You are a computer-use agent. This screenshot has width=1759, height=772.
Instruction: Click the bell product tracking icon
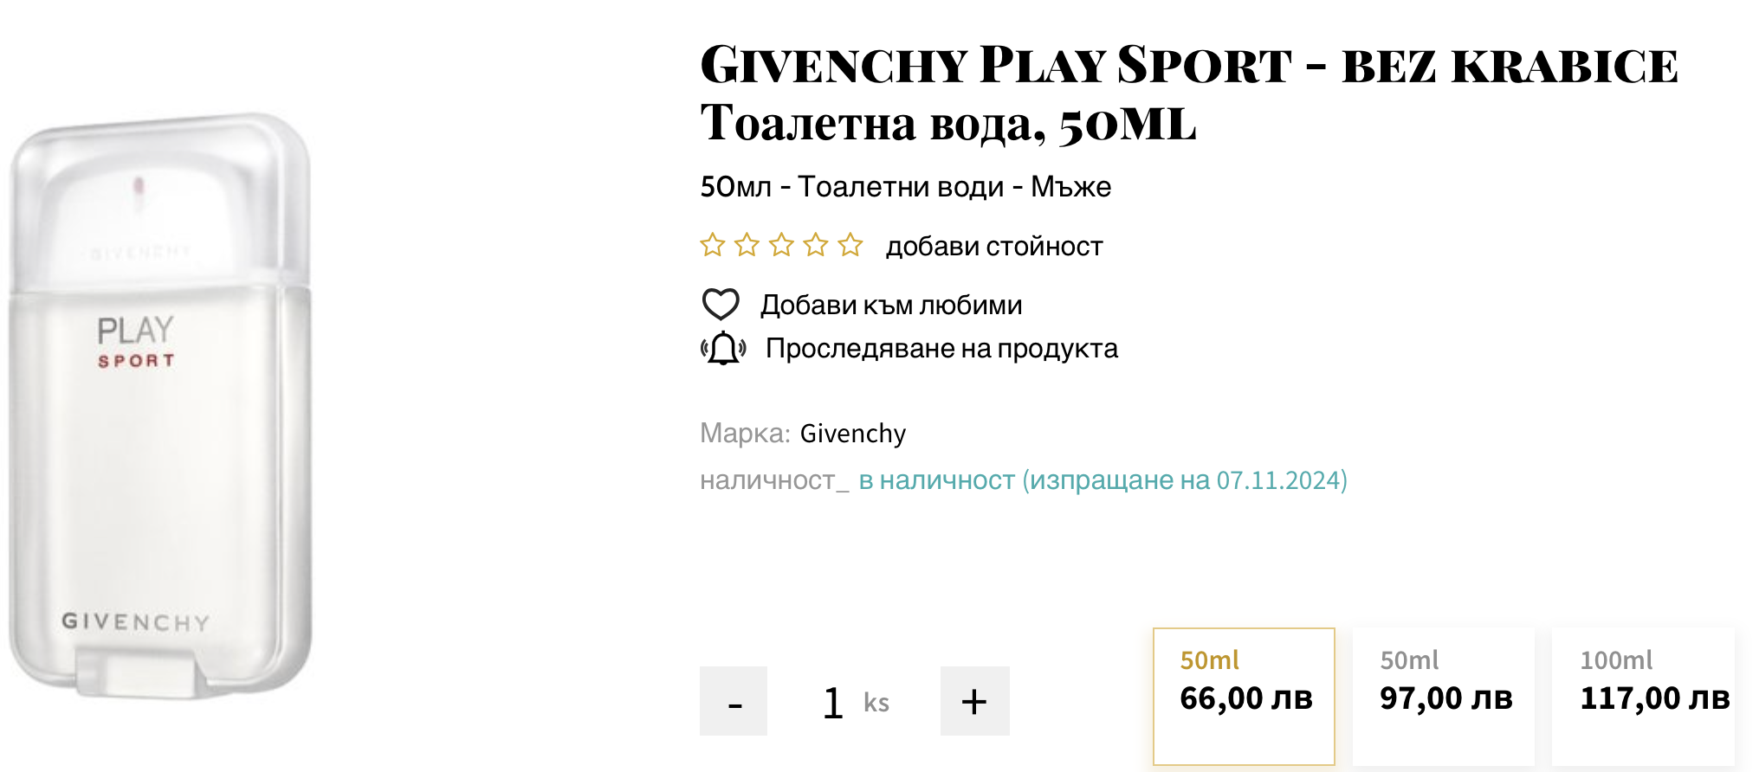(x=723, y=349)
